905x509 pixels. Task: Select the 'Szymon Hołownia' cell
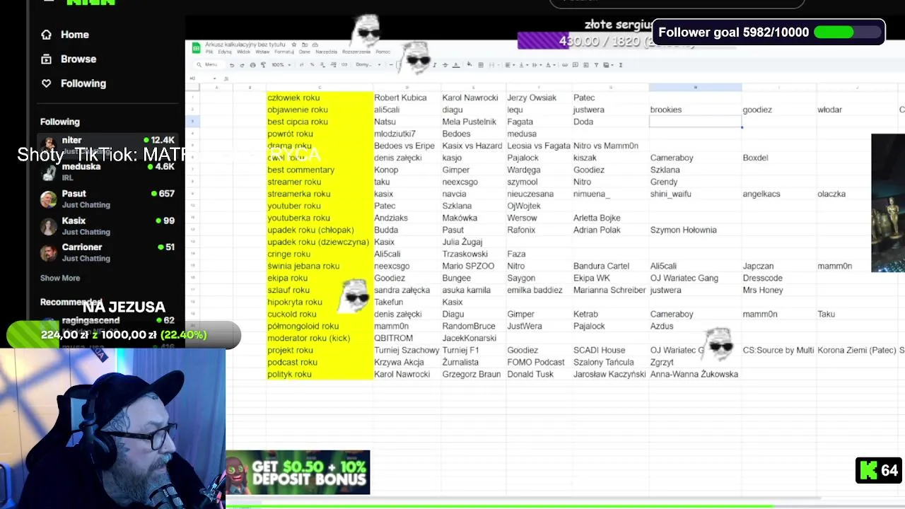coord(695,230)
